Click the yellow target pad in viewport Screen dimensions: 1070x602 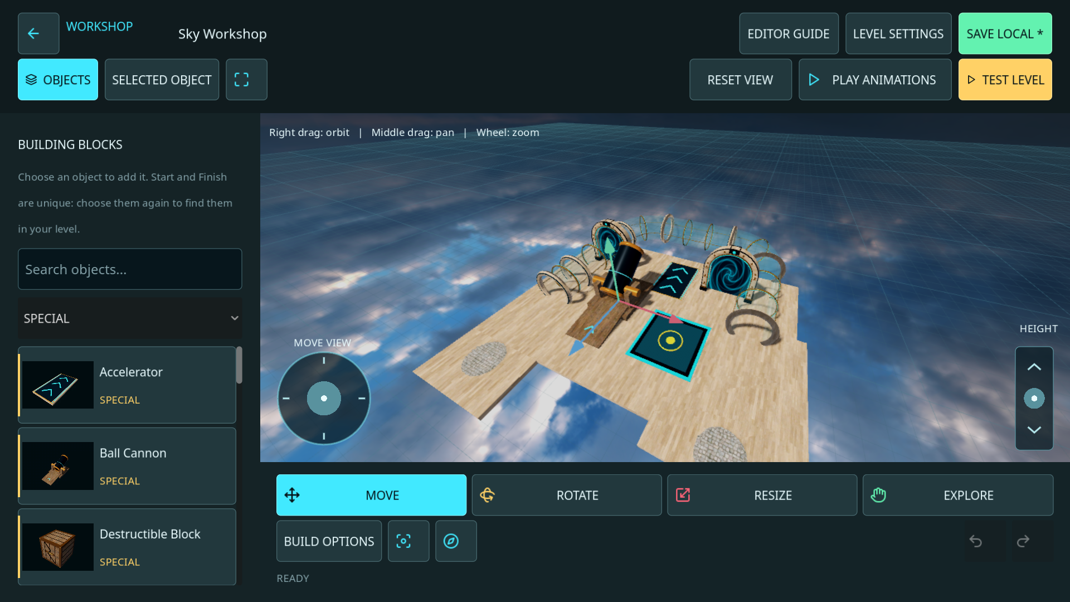[x=670, y=341]
